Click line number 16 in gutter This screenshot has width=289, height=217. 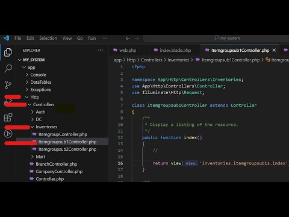click(120, 163)
